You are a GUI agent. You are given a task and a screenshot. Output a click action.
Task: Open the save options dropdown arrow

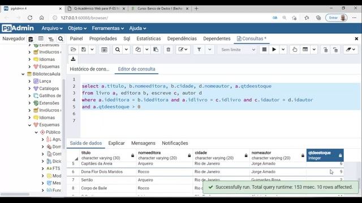pos(92,50)
